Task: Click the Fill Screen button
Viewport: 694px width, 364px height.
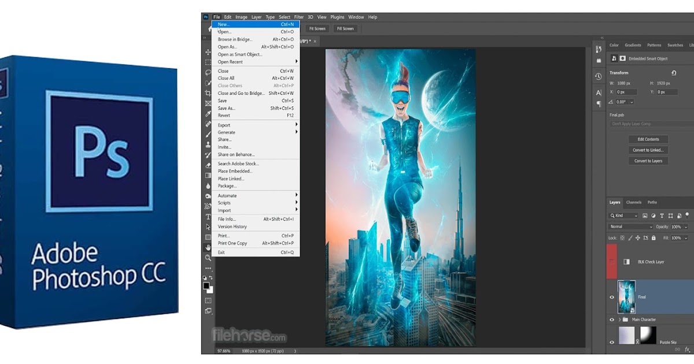Action: pyautogui.click(x=345, y=28)
